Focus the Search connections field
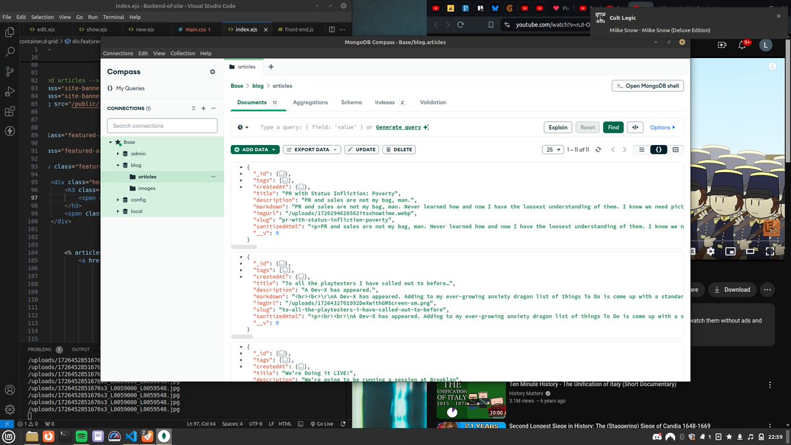The image size is (791, 445). 162,125
